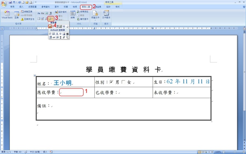Viewport: 246px width, 154px height.
Task: Insert a date picker content control
Action: pyautogui.click(x=42, y=18)
